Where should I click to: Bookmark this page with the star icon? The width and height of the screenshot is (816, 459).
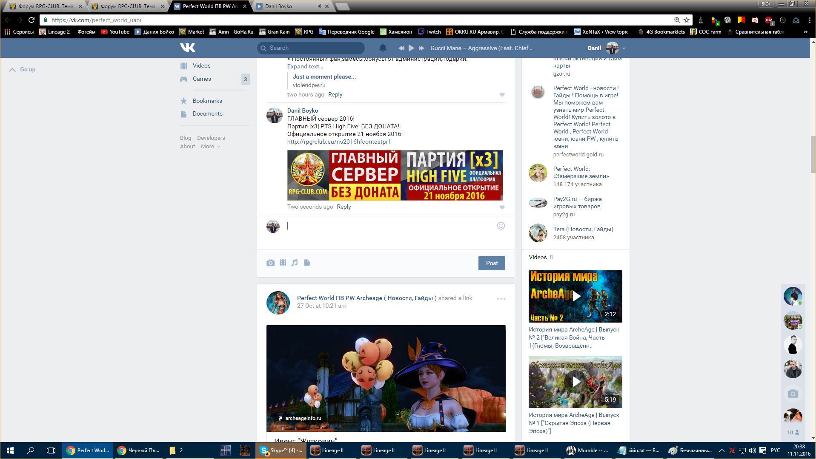coord(687,20)
